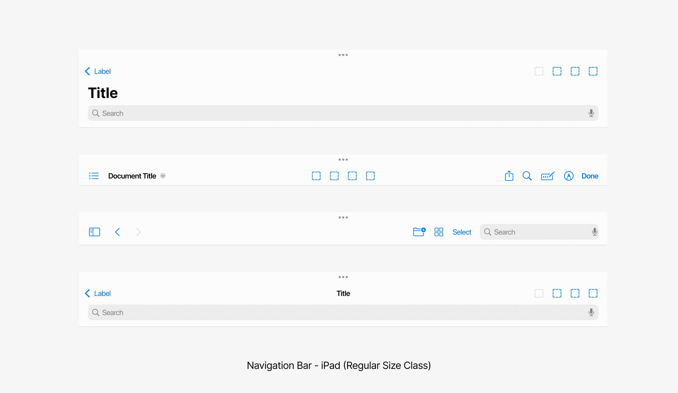678x393 pixels.
Task: Click three dots above Document Title bar
Action: [x=343, y=160]
